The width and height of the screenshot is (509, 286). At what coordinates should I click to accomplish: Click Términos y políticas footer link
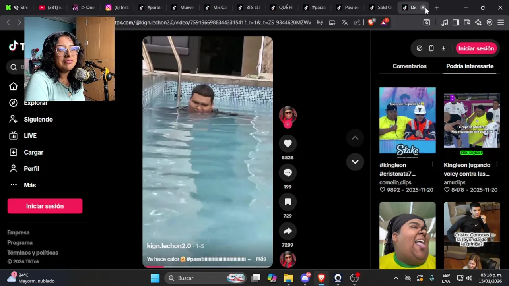[33, 253]
